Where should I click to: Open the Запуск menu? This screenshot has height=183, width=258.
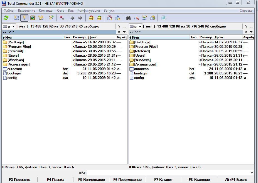click(109, 11)
